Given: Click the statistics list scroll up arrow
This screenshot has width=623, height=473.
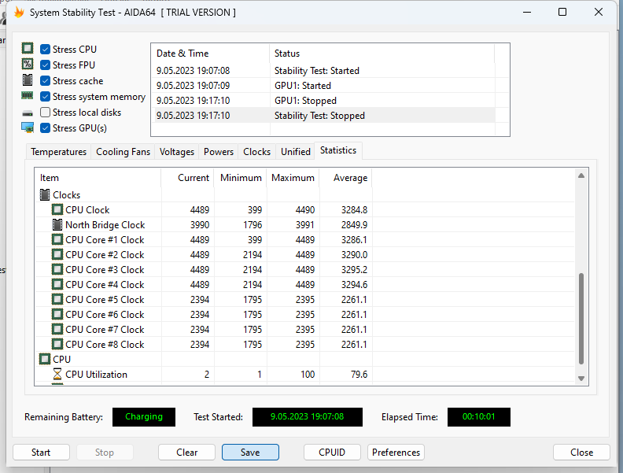Looking at the screenshot, I should [581, 176].
